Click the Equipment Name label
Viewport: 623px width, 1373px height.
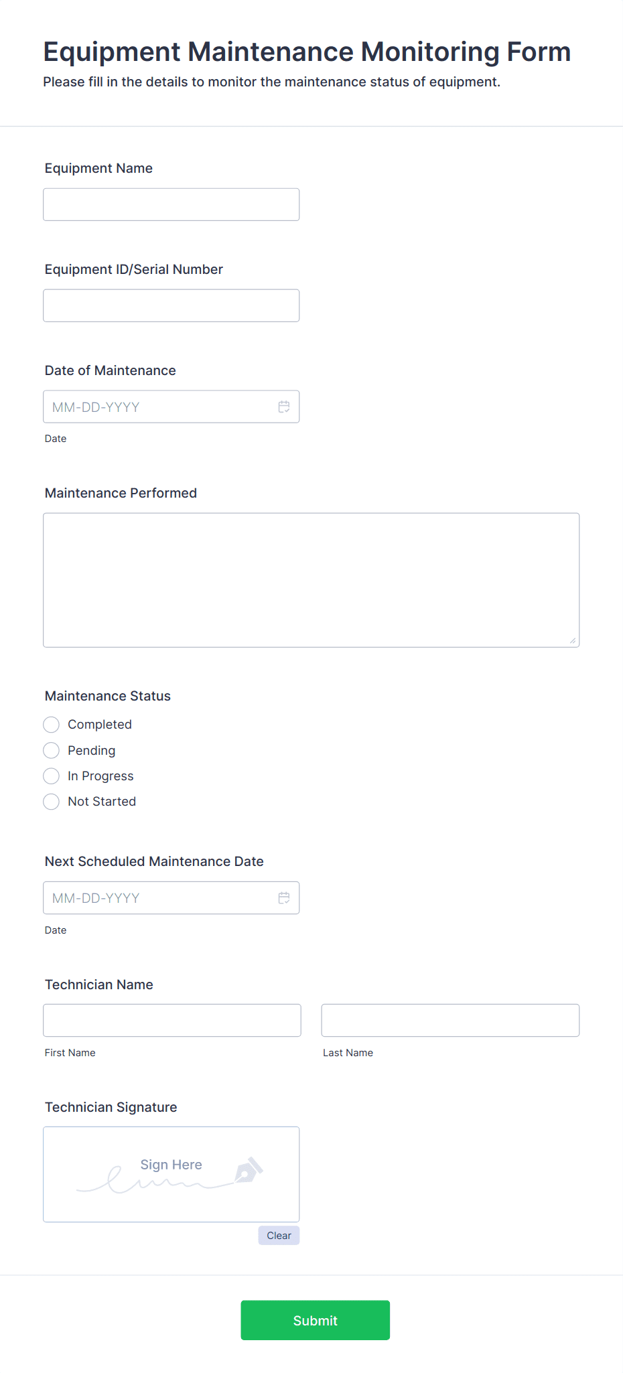pos(98,168)
